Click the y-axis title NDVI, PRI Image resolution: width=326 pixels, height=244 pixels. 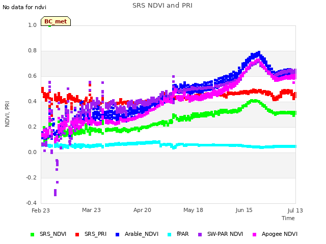click(7, 114)
